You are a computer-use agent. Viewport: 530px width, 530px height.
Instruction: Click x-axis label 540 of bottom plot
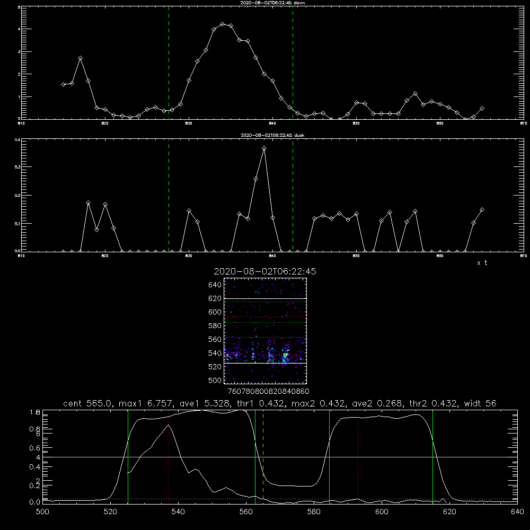click(178, 511)
